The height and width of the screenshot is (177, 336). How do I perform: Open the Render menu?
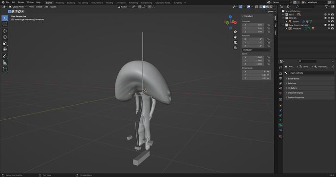pyautogui.click(x=21, y=2)
